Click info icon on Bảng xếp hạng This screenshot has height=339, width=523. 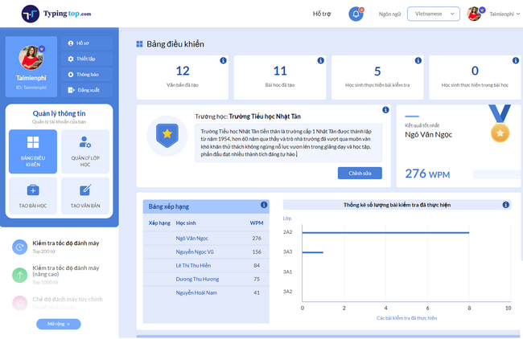tap(264, 205)
